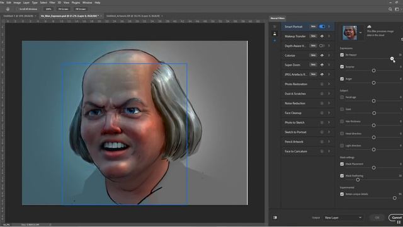403x227 pixels.
Task: Enable the Facial age checkbox
Action: [x=342, y=97]
